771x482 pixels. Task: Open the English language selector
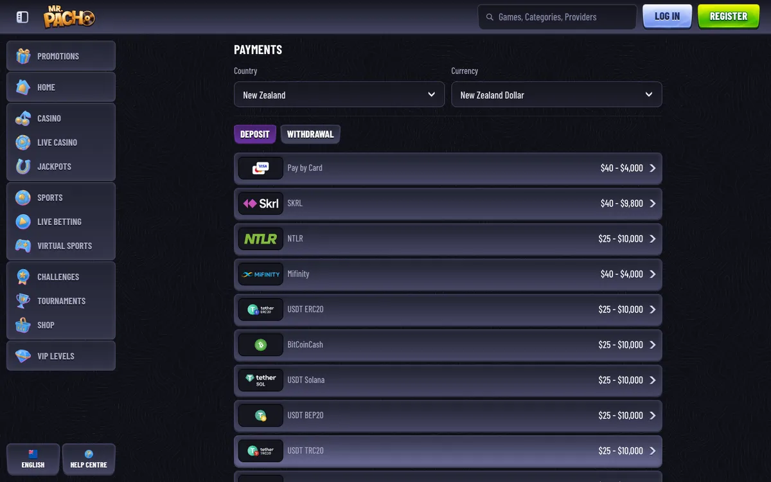[33, 460]
